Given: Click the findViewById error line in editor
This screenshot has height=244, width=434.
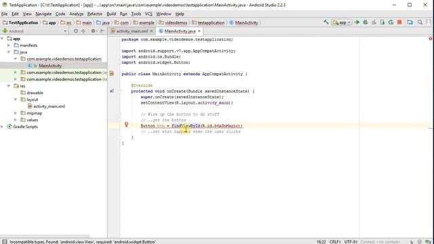Looking at the screenshot, I should [191, 126].
